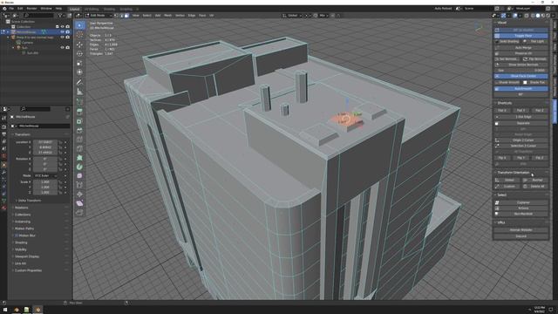Select the Loop Cut tool

(x=79, y=140)
